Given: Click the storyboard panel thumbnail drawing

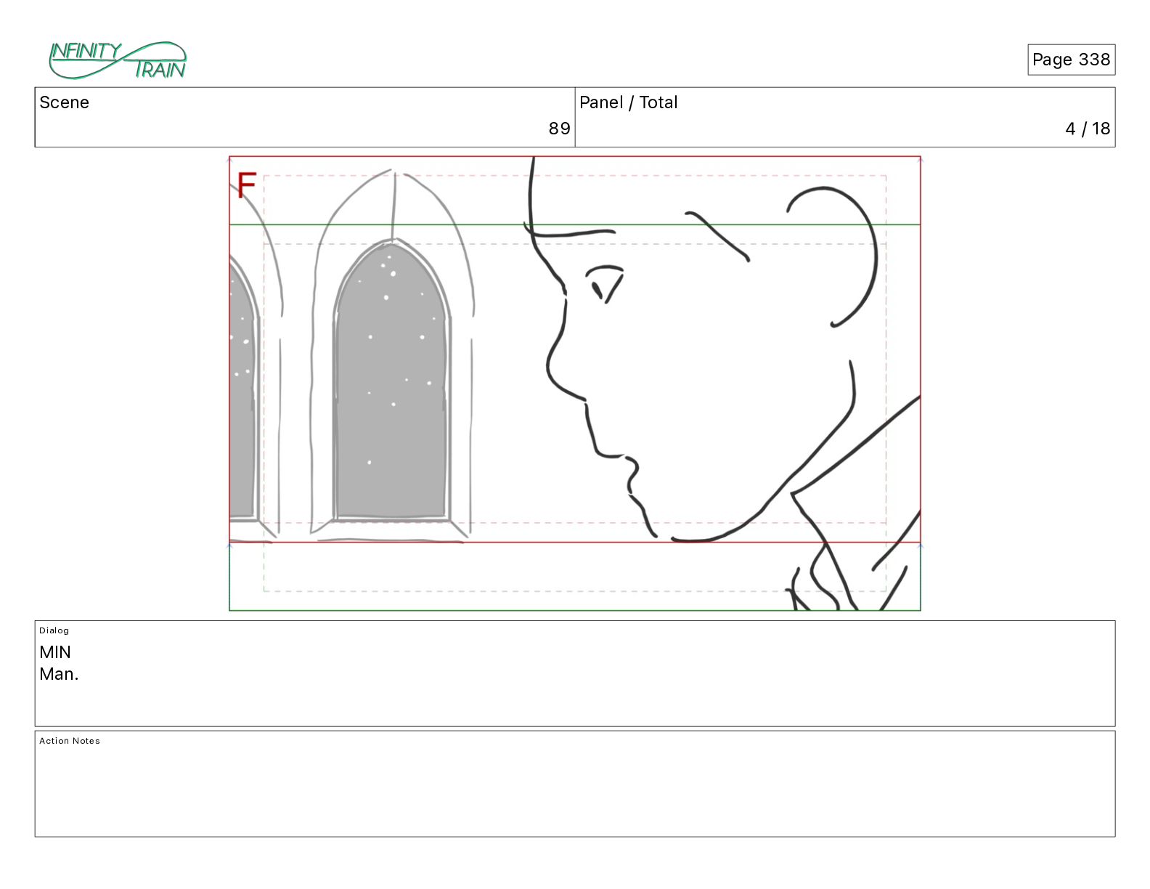Looking at the screenshot, I should (574, 383).
